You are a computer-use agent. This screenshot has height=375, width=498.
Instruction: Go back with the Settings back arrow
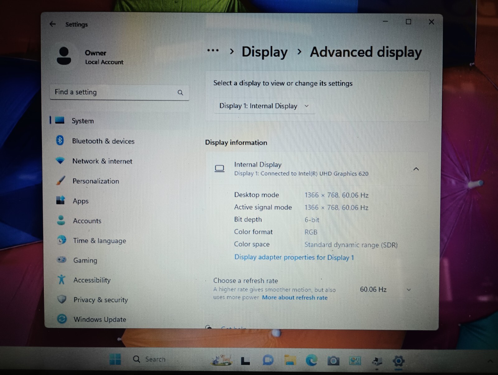click(52, 24)
